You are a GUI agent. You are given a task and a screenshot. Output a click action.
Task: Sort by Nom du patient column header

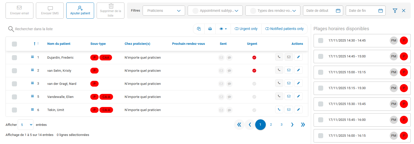pos(59,44)
